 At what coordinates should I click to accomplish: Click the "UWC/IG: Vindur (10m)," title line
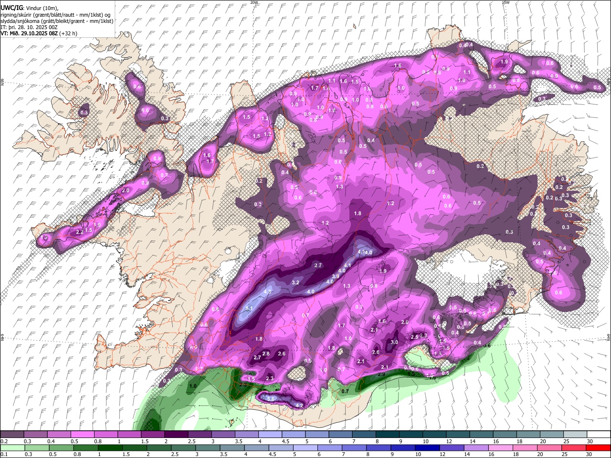click(x=29, y=8)
